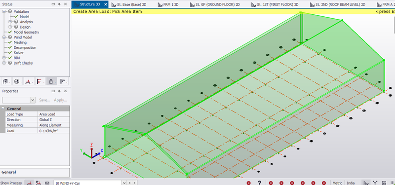395x185 pixels.
Task: Click the envelope icon in bottom bar
Action: [47, 183]
